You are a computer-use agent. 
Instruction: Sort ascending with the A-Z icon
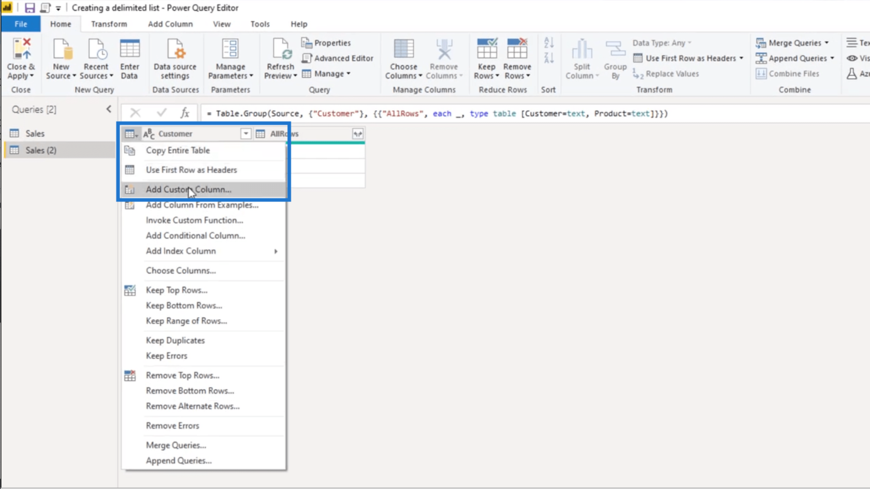click(x=549, y=43)
